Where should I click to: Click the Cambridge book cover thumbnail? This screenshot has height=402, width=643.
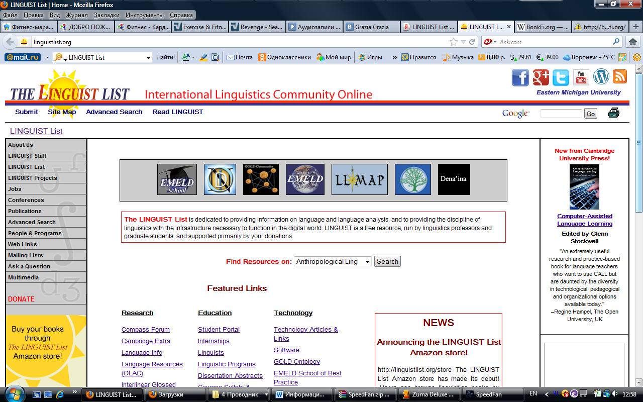click(584, 187)
